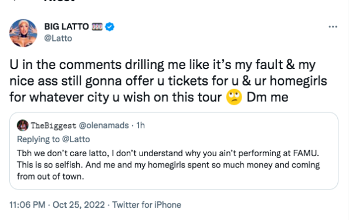Click BIG LATTO's profile picture
The height and width of the screenshot is (220, 349).
23,33
